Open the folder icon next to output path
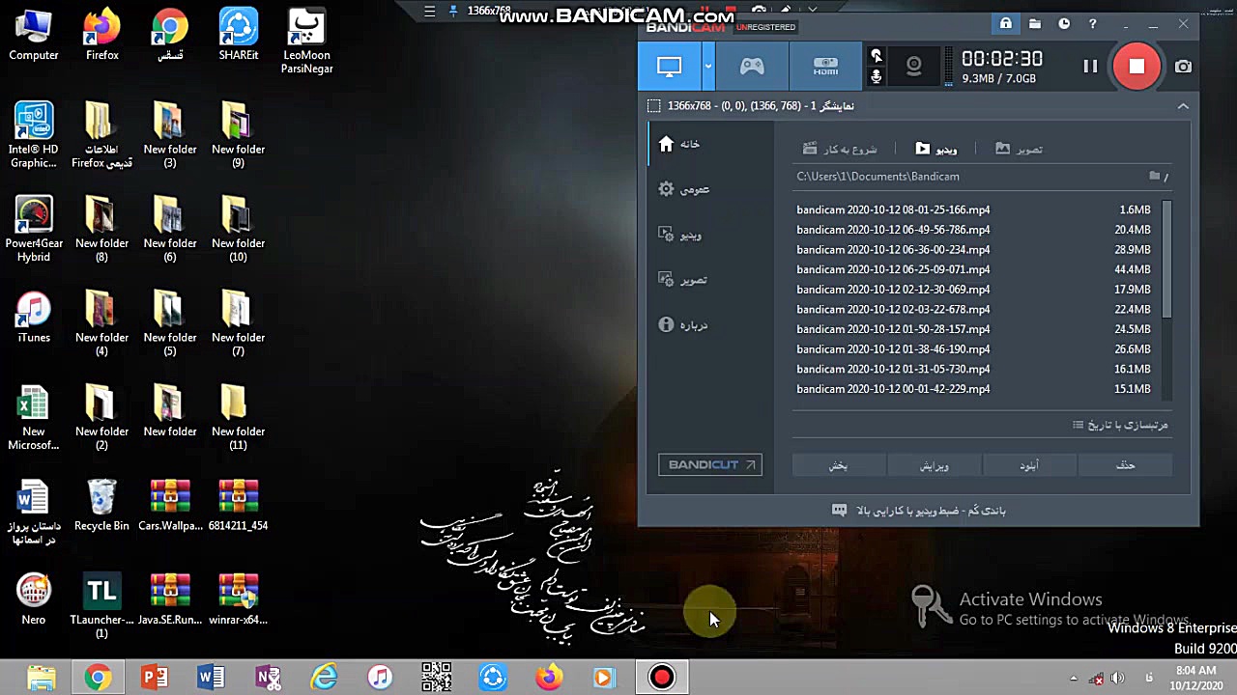 [1154, 176]
